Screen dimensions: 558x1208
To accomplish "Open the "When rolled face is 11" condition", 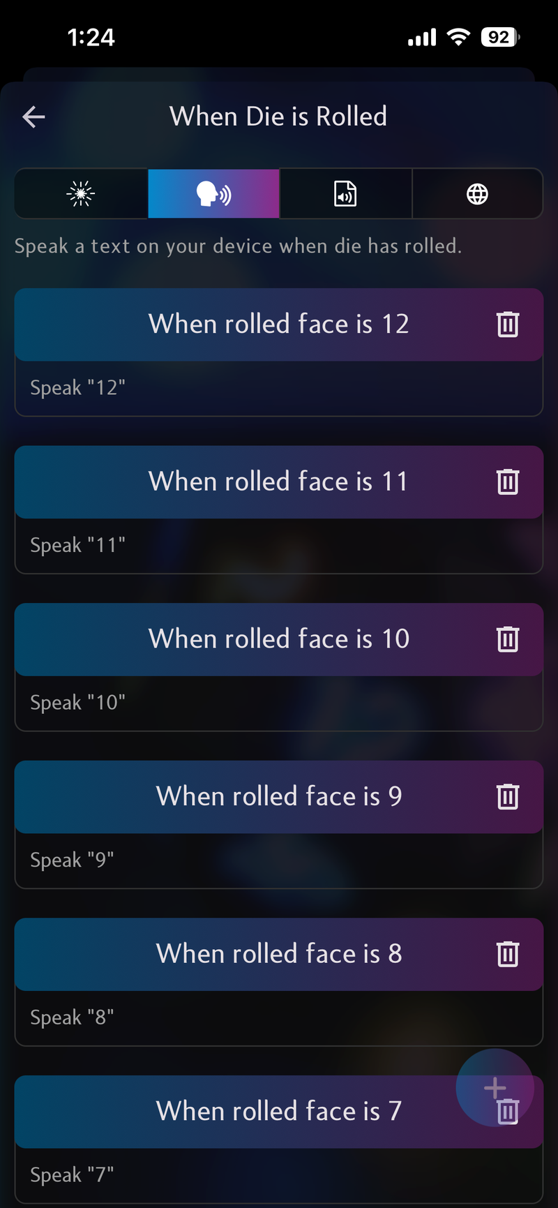I will pos(278,482).
